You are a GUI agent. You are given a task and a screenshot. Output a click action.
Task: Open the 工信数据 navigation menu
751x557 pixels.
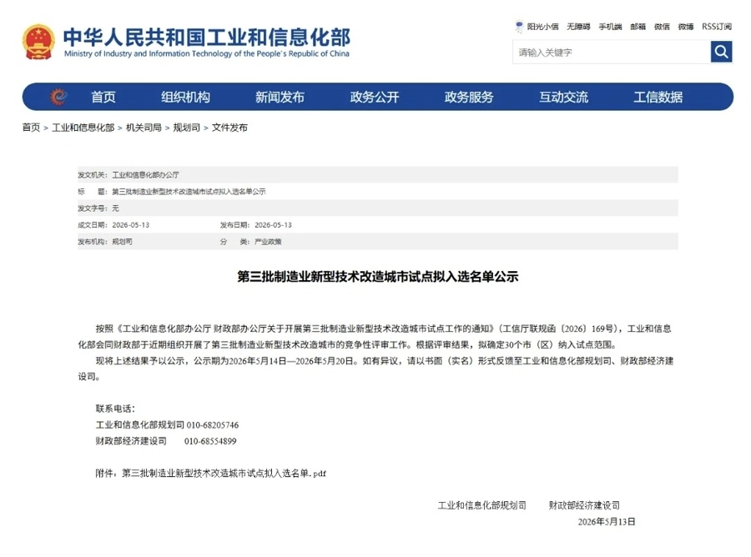point(658,97)
